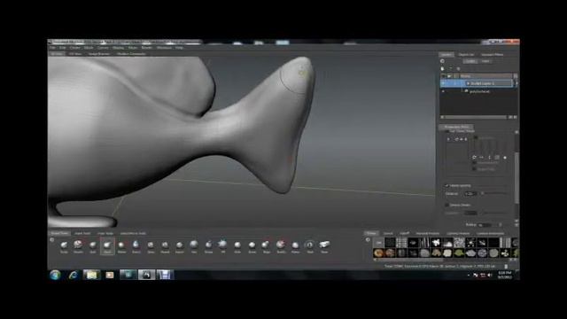Select the Smooth brush tool
This screenshot has height=319, width=567.
78,246
